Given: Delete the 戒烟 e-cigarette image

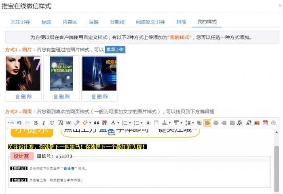Looking at the screenshot, I should point(100,97).
